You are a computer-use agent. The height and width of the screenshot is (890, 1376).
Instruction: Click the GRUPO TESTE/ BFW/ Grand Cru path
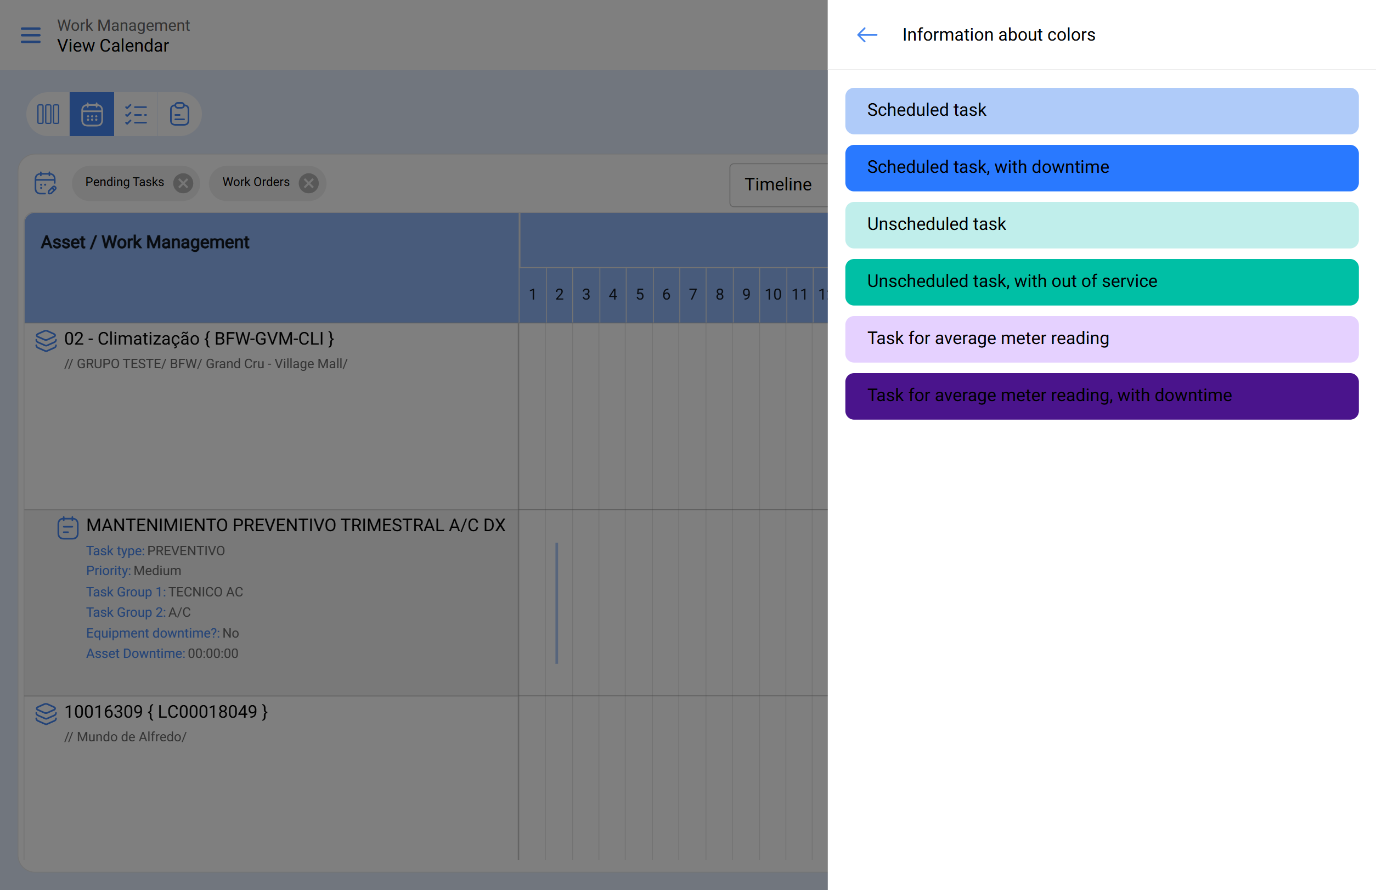coord(206,363)
